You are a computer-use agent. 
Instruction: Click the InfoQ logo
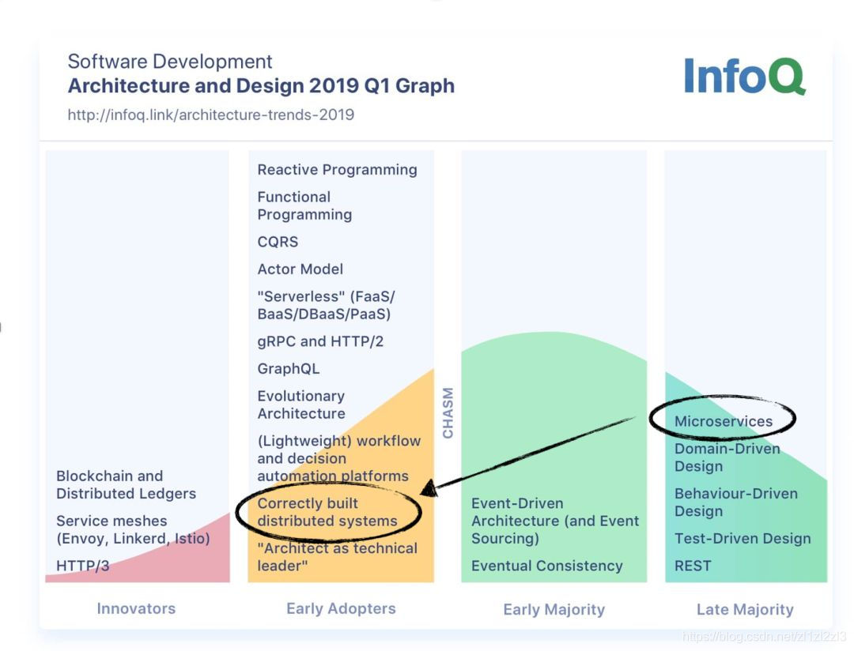click(743, 77)
